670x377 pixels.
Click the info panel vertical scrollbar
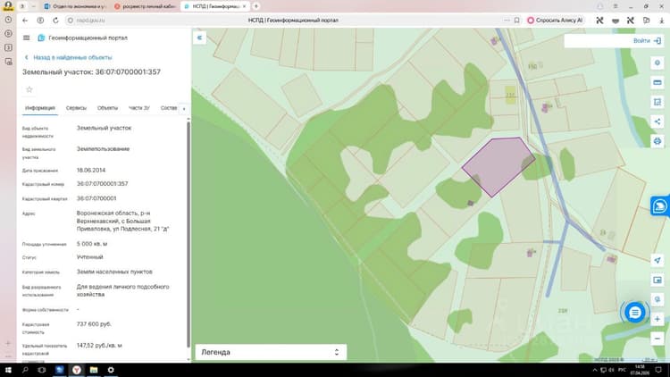(188, 235)
